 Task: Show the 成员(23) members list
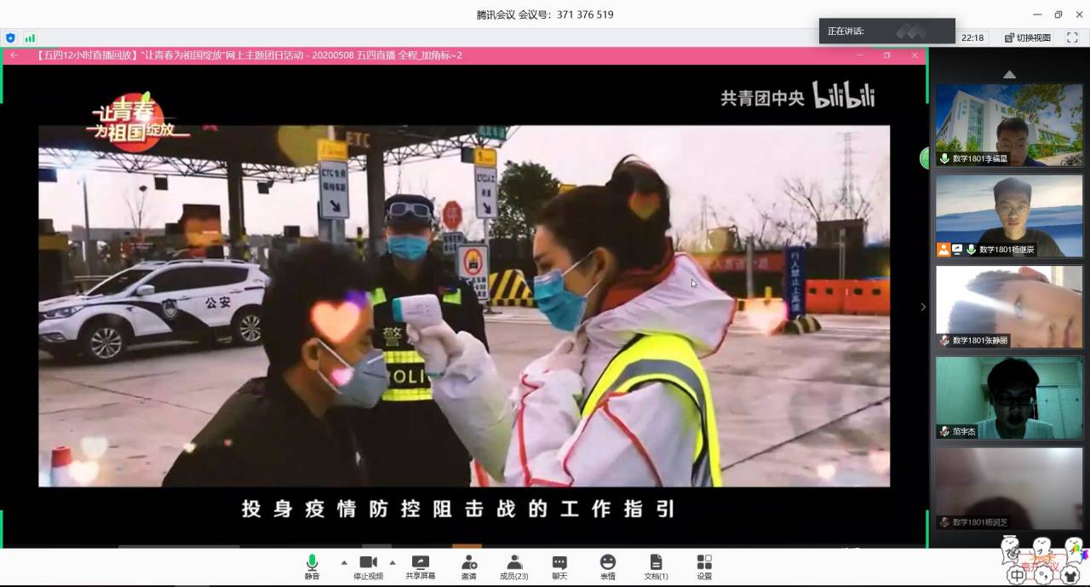pyautogui.click(x=513, y=566)
